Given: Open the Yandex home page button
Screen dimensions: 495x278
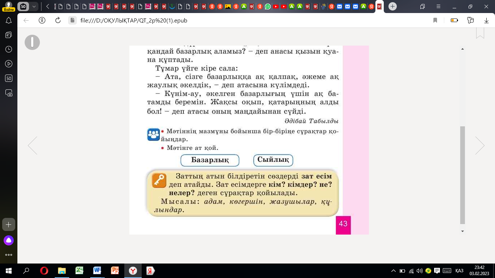Looking at the screenshot, I should click(x=42, y=21).
